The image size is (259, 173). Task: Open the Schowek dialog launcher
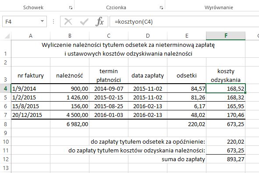tap(71, 7)
